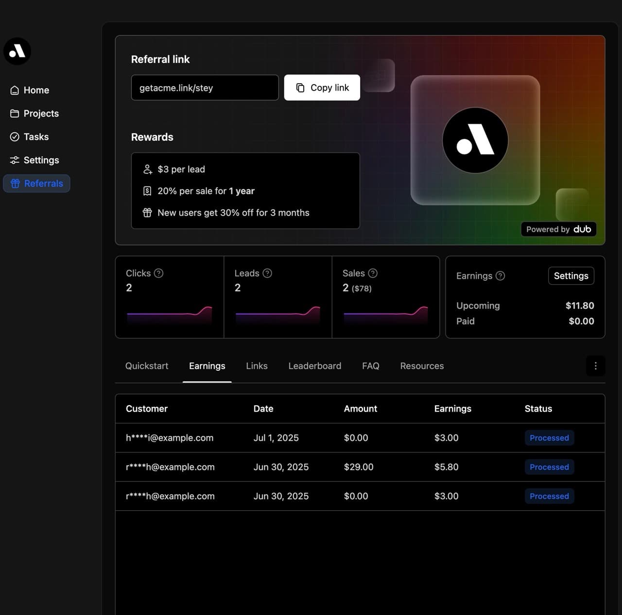Screen dimensions: 622x615
Task: Click the Acme logo in the sidebar
Action: (17, 51)
